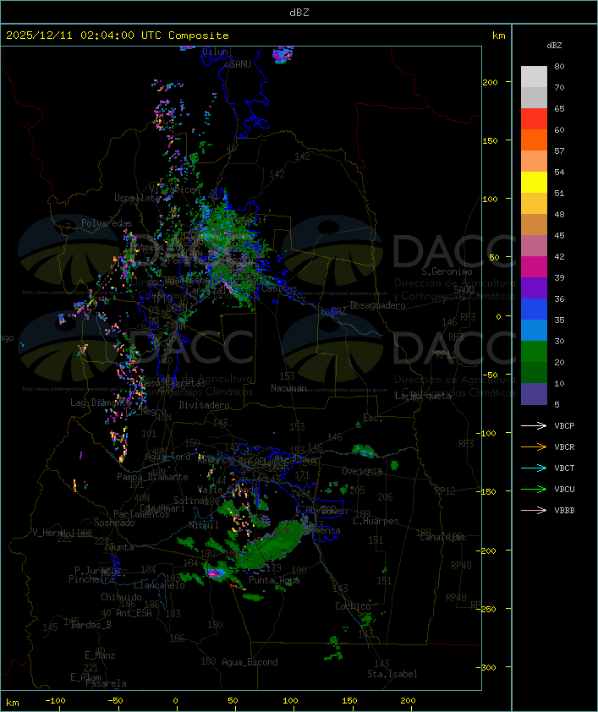
Task: Click the VBCR legend label
Action: tap(564, 446)
